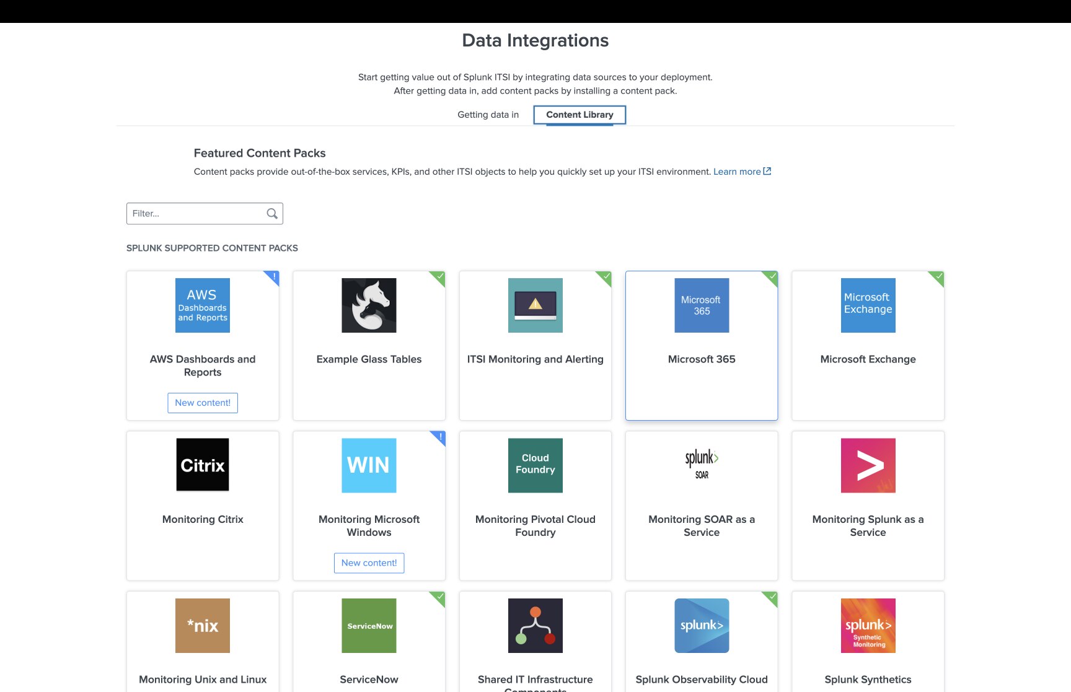Click the Monitoring Splunk as a Service arrow icon
Image resolution: width=1071 pixels, height=692 pixels.
(x=868, y=465)
